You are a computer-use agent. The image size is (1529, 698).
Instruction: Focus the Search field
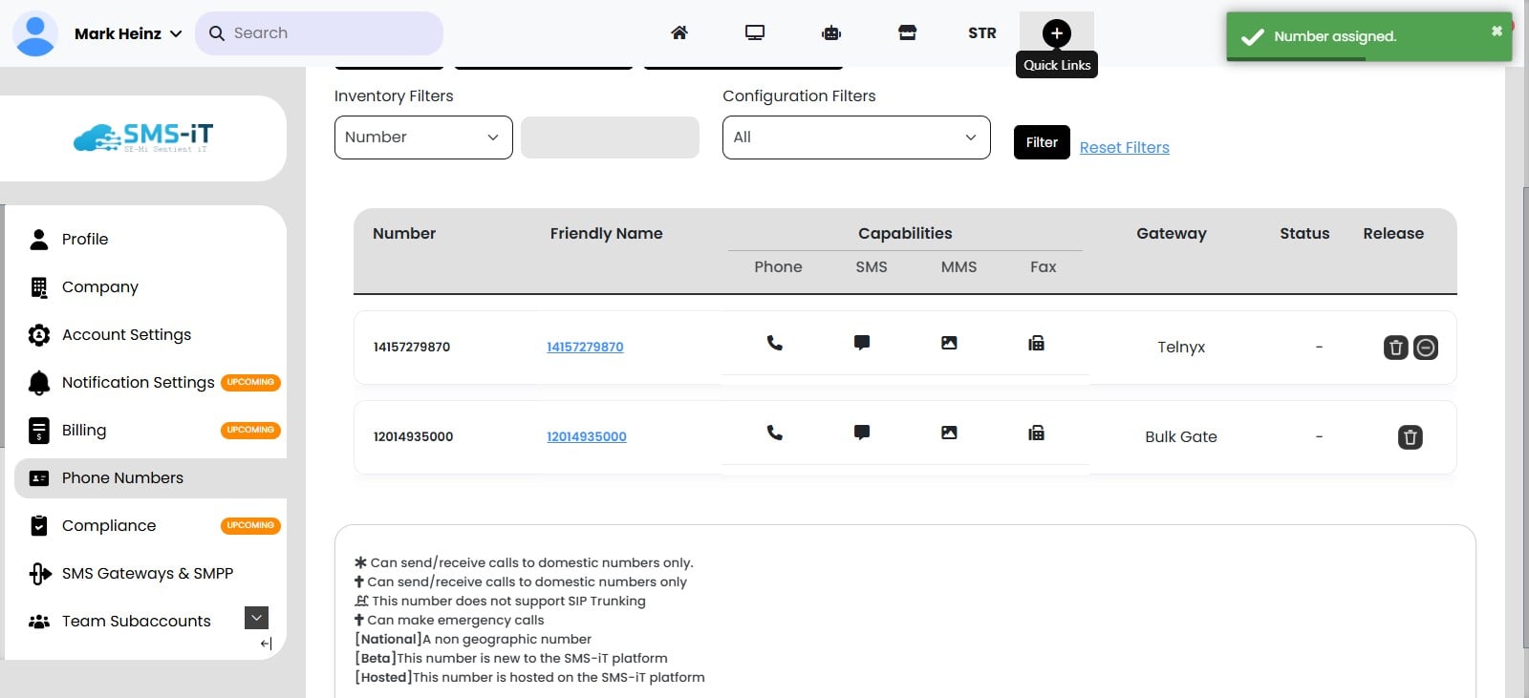(x=319, y=33)
